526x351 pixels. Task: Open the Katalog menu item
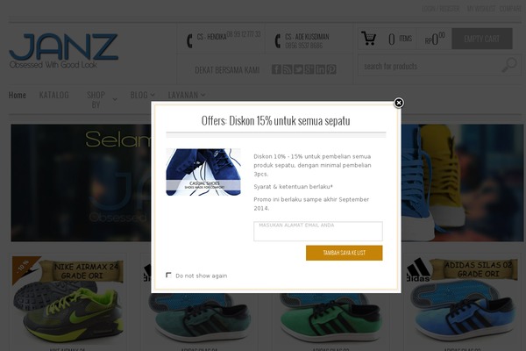tap(54, 95)
